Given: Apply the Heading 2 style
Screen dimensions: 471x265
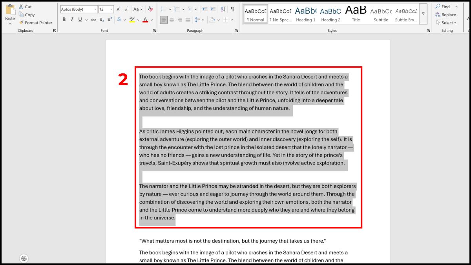Looking at the screenshot, I should point(330,15).
